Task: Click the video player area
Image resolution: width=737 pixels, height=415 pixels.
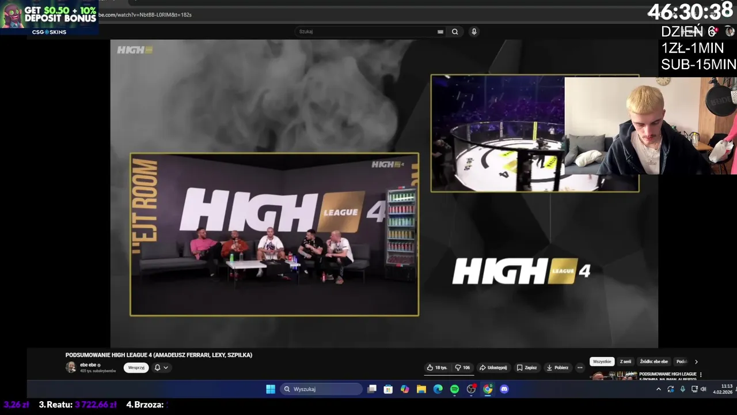Action: click(384, 194)
